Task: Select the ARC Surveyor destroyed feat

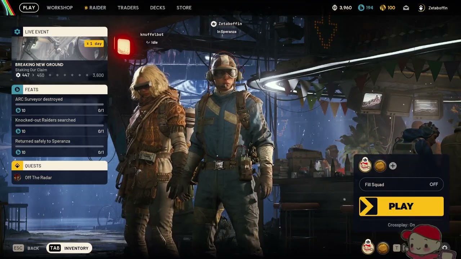Action: (59, 105)
